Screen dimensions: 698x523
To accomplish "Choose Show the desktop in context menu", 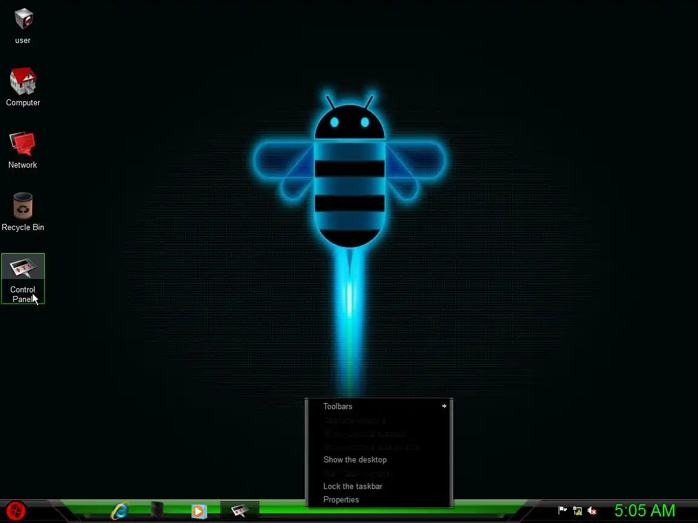I will [x=379, y=460].
